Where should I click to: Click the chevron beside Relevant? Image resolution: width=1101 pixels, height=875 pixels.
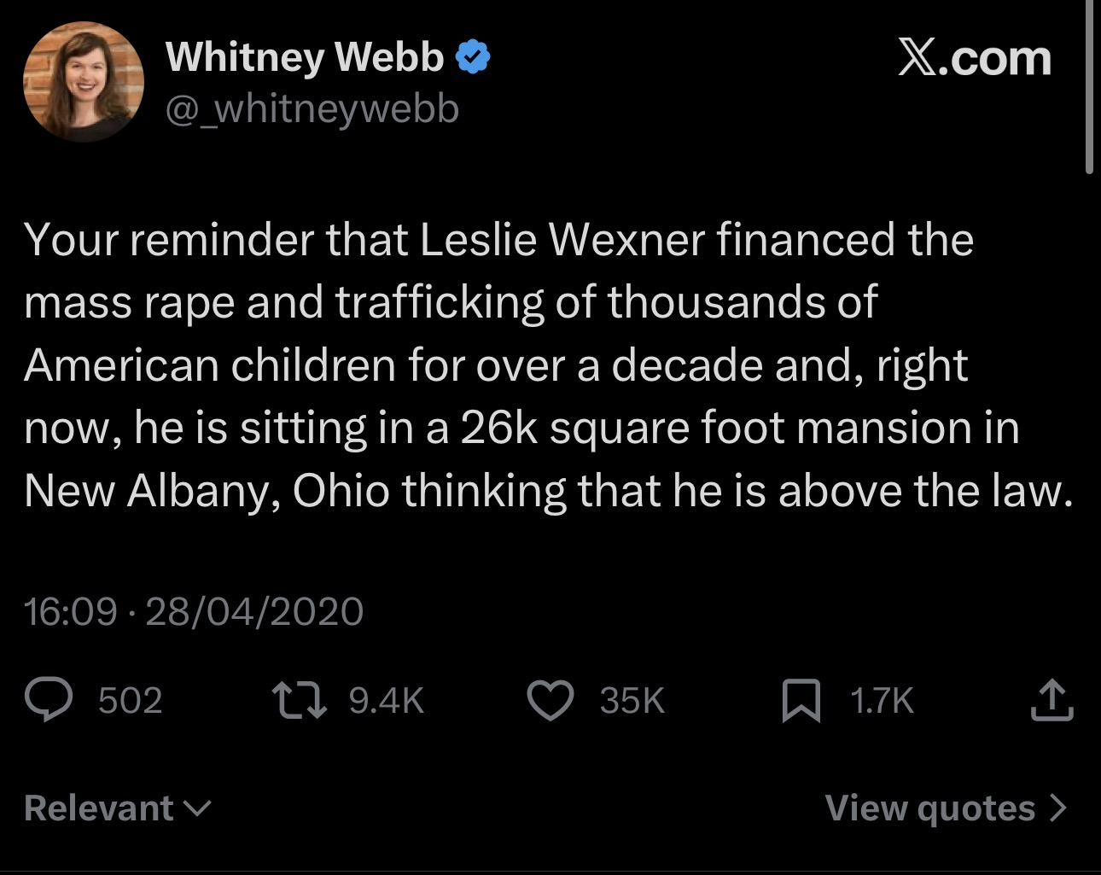[198, 808]
